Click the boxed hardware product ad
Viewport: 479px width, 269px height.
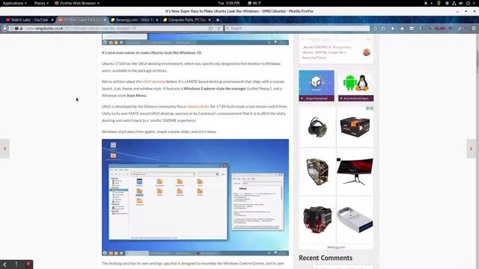(x=355, y=127)
